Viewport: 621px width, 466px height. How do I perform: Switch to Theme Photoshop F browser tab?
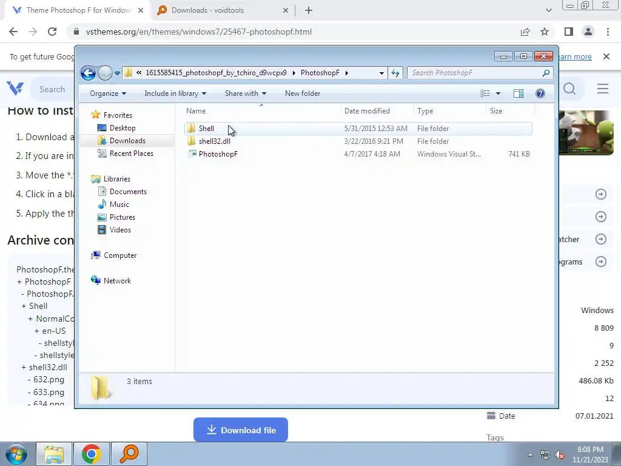[78, 10]
